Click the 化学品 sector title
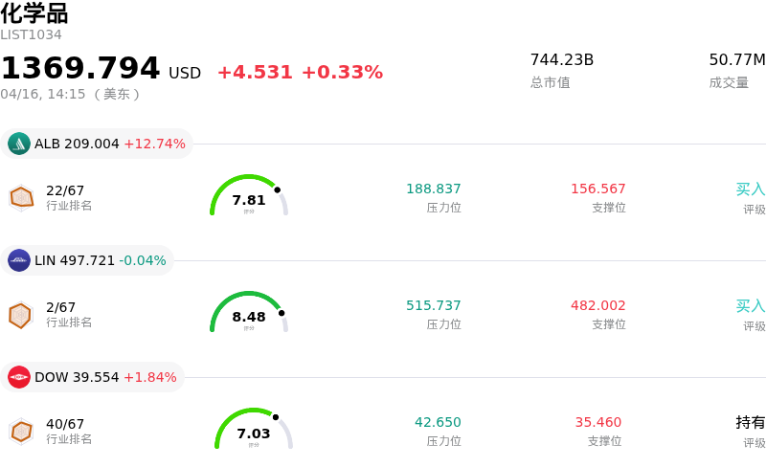 pos(34,13)
